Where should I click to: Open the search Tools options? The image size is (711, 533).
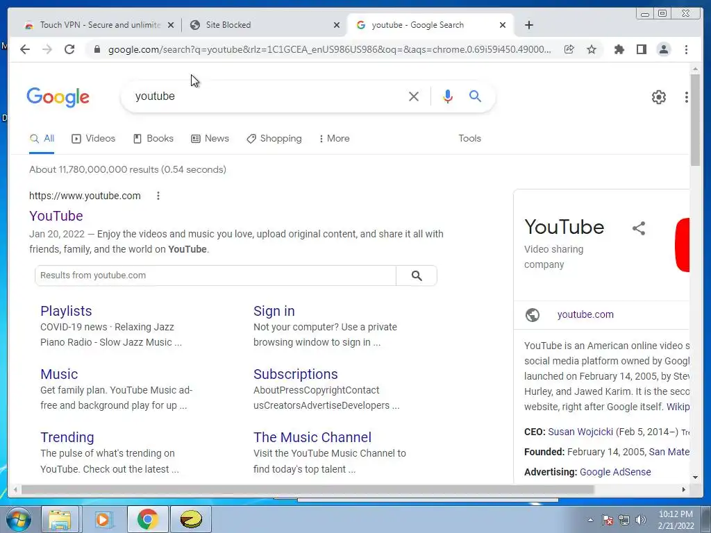tap(469, 139)
